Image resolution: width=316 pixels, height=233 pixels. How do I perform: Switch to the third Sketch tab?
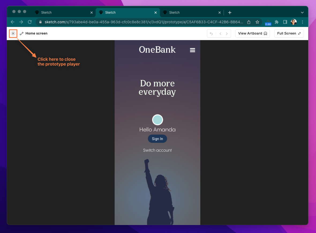[190, 13]
